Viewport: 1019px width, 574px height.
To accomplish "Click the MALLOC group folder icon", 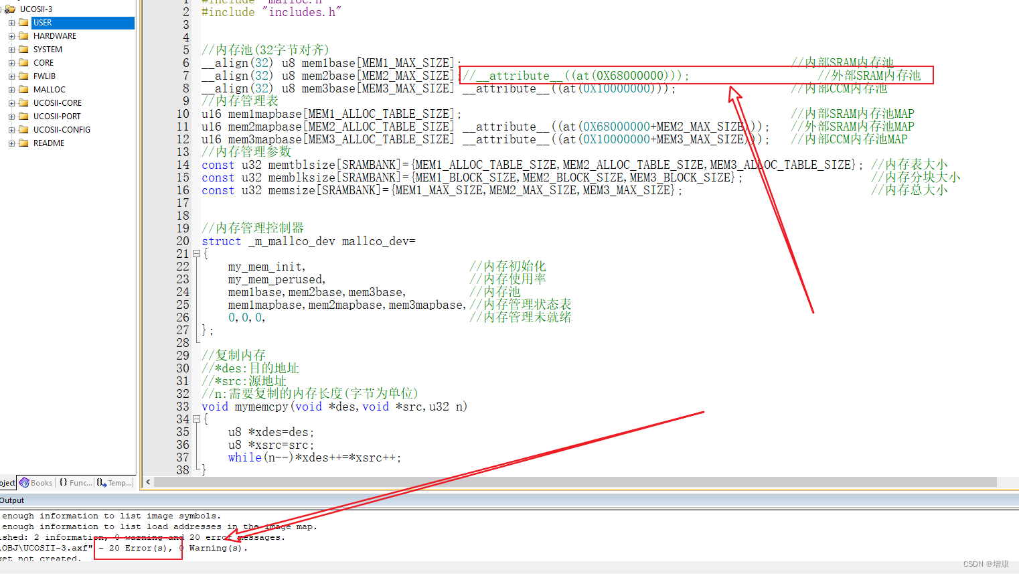I will 23,90.
